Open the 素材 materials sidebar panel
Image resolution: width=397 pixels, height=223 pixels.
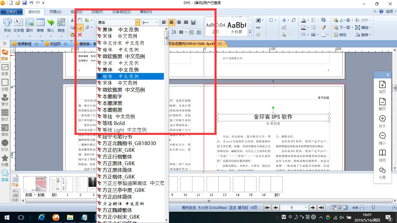pyautogui.click(x=5, y=100)
